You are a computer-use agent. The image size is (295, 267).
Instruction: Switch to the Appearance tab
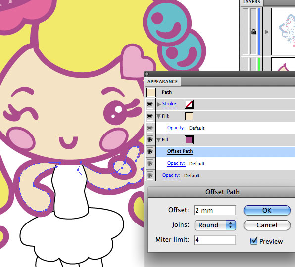tap(162, 82)
